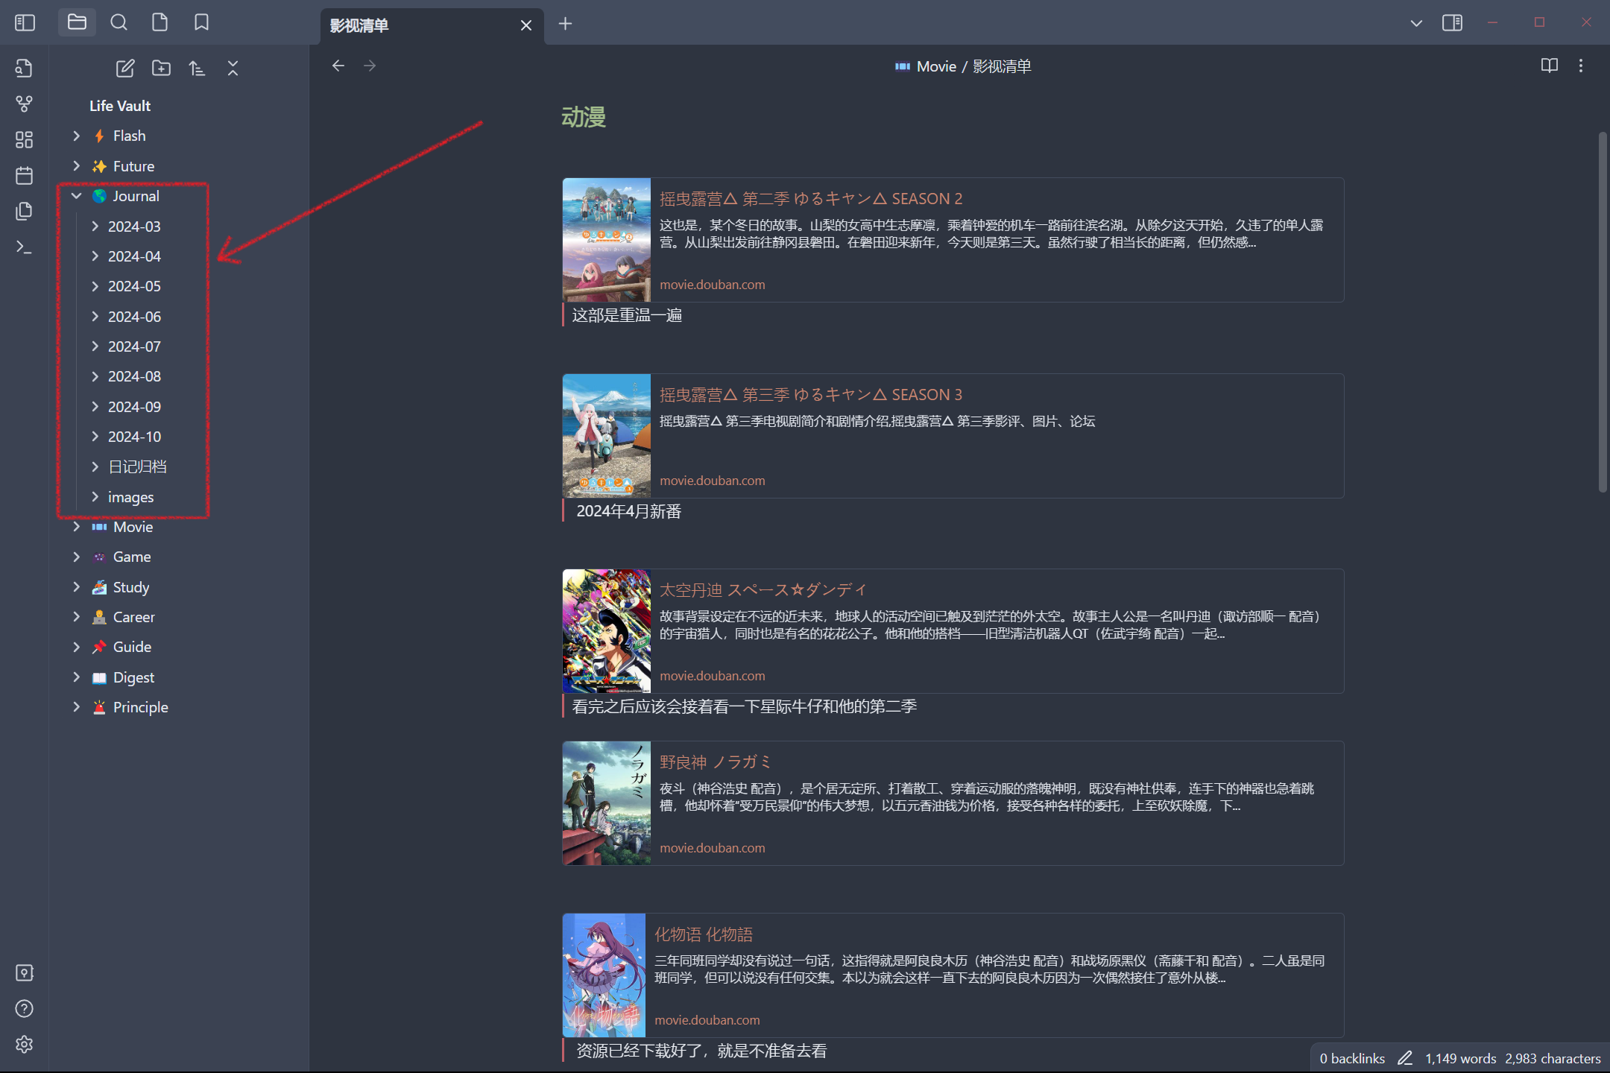Expand the Flash folder
The height and width of the screenshot is (1073, 1610).
coord(76,136)
